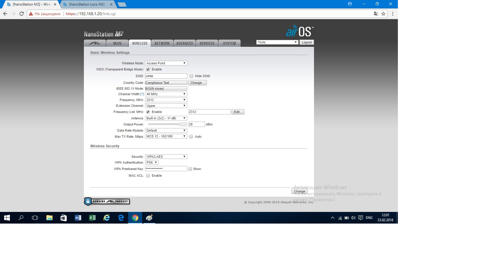
Task: Open the Ubiquiti logo status tab
Action: 95,43
